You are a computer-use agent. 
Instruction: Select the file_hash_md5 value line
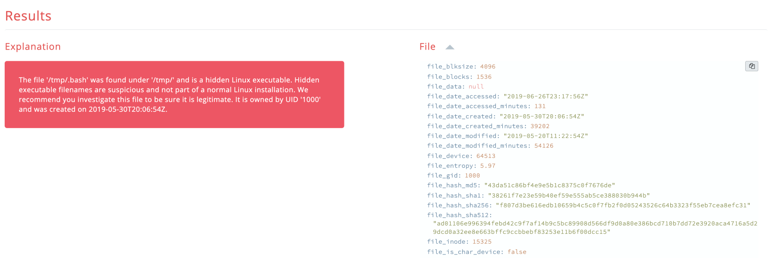tap(521, 186)
